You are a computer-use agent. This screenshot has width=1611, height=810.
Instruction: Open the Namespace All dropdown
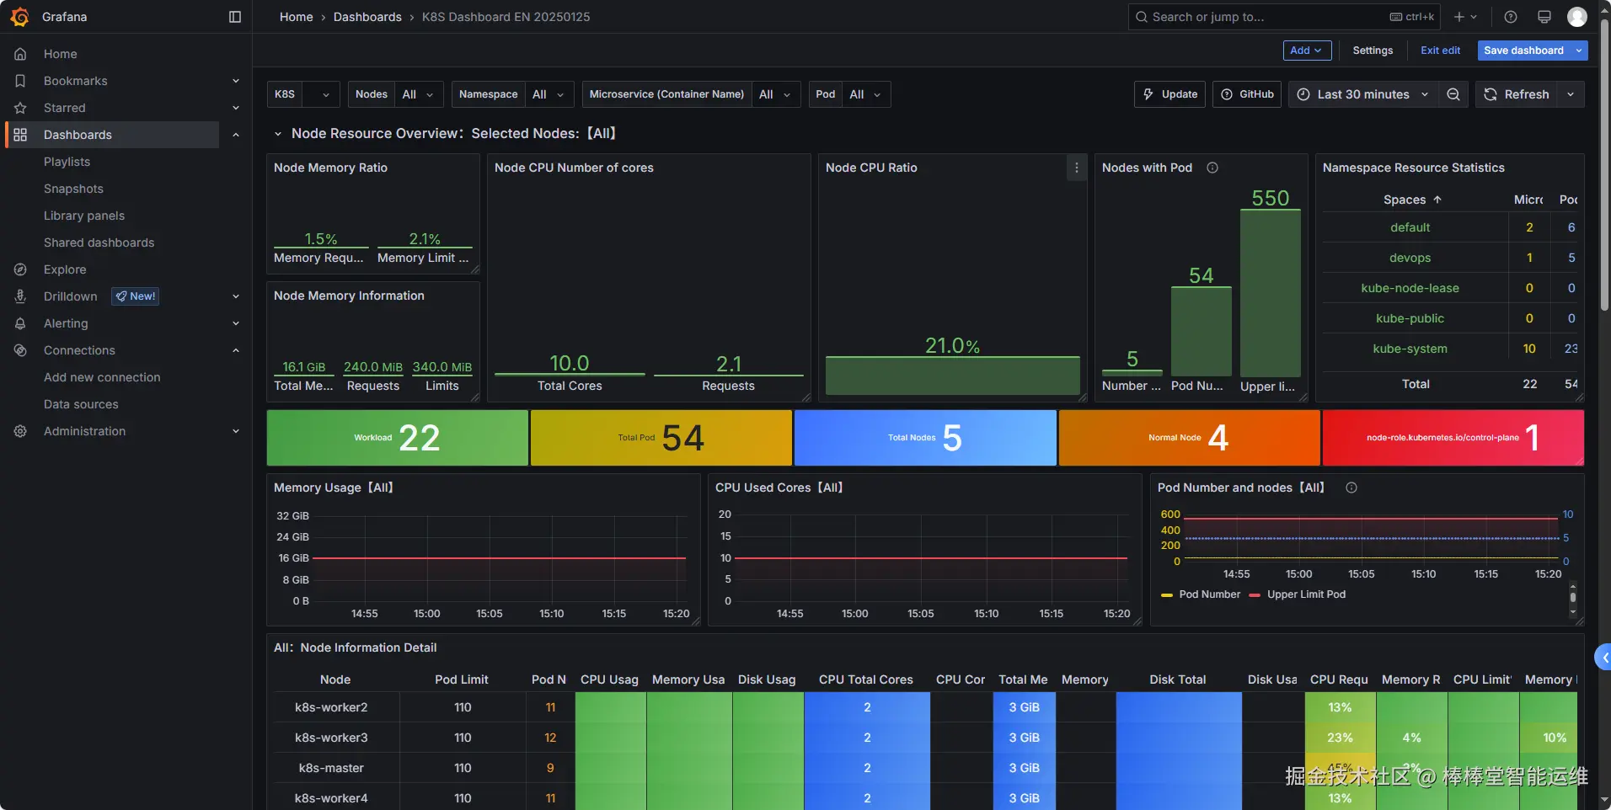click(x=549, y=94)
